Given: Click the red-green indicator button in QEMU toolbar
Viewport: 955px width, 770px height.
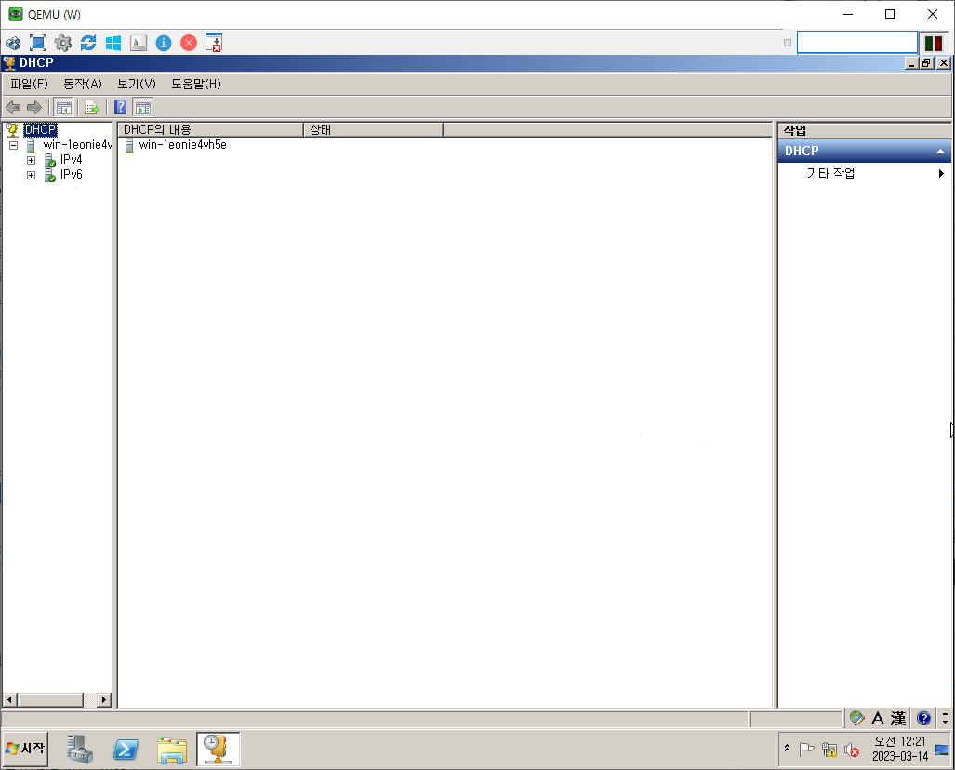Looking at the screenshot, I should 934,44.
